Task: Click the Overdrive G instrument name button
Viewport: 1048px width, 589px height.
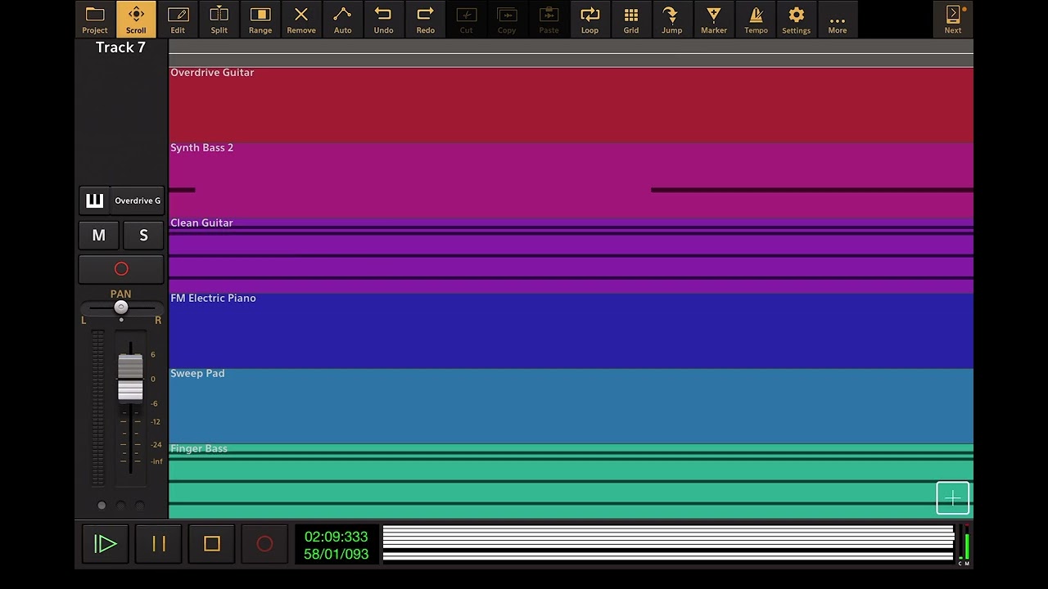Action: point(138,200)
